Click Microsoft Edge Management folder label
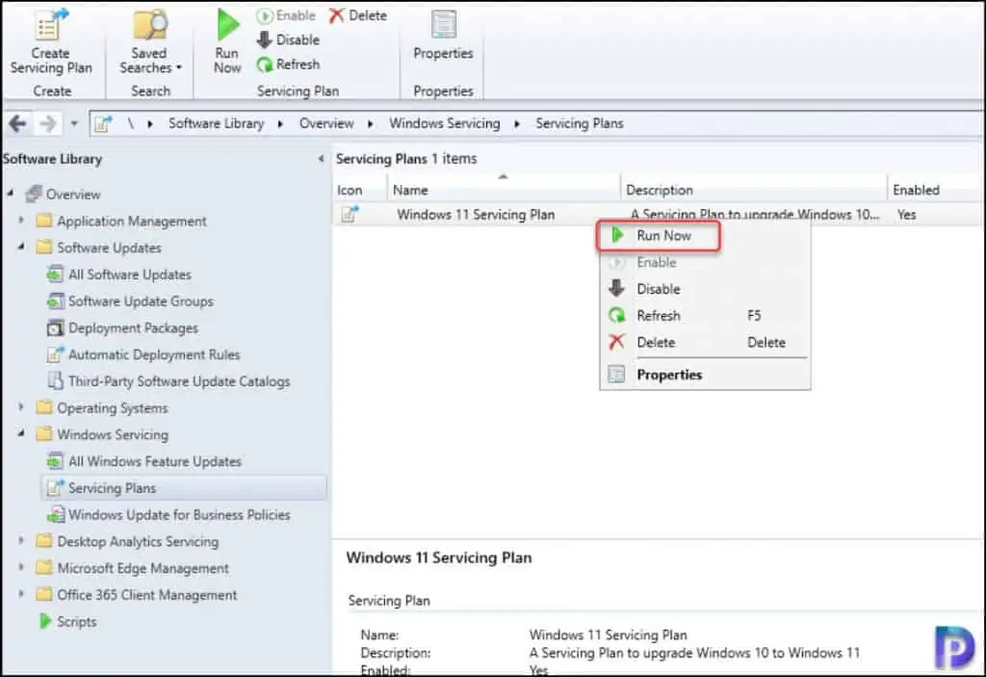Screen dimensions: 986x677 (143, 568)
